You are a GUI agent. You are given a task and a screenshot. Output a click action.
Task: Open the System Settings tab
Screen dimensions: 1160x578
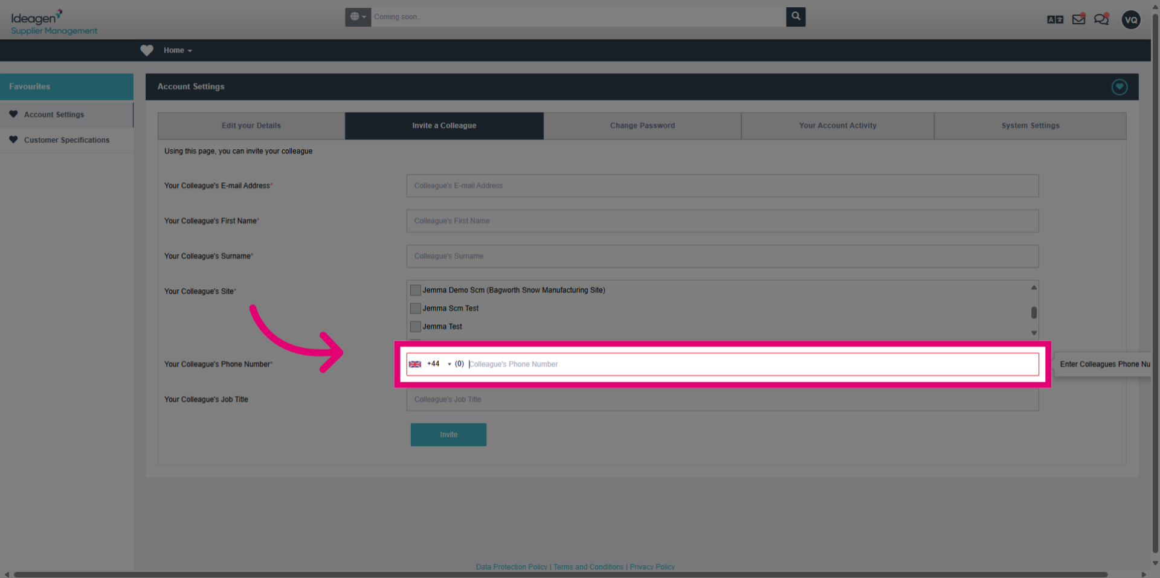1030,126
